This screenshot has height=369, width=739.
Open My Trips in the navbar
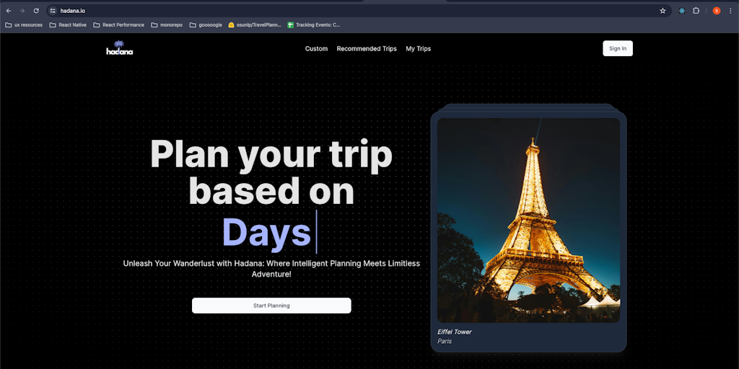point(418,48)
